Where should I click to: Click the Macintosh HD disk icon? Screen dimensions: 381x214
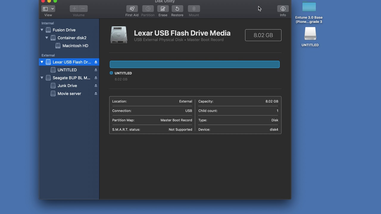click(58, 46)
